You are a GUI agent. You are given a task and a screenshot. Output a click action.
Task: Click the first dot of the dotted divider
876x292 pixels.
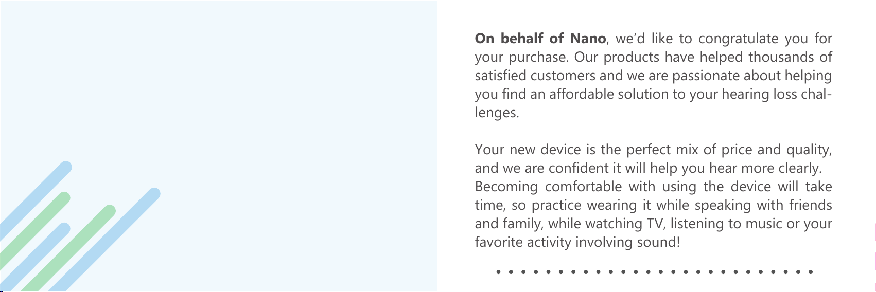[498, 271]
